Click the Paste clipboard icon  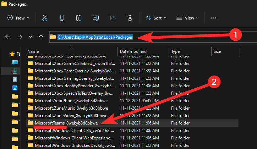click(x=79, y=18)
